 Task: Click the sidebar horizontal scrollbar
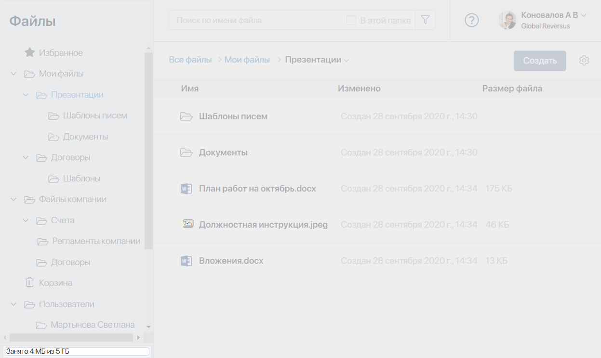point(71,337)
